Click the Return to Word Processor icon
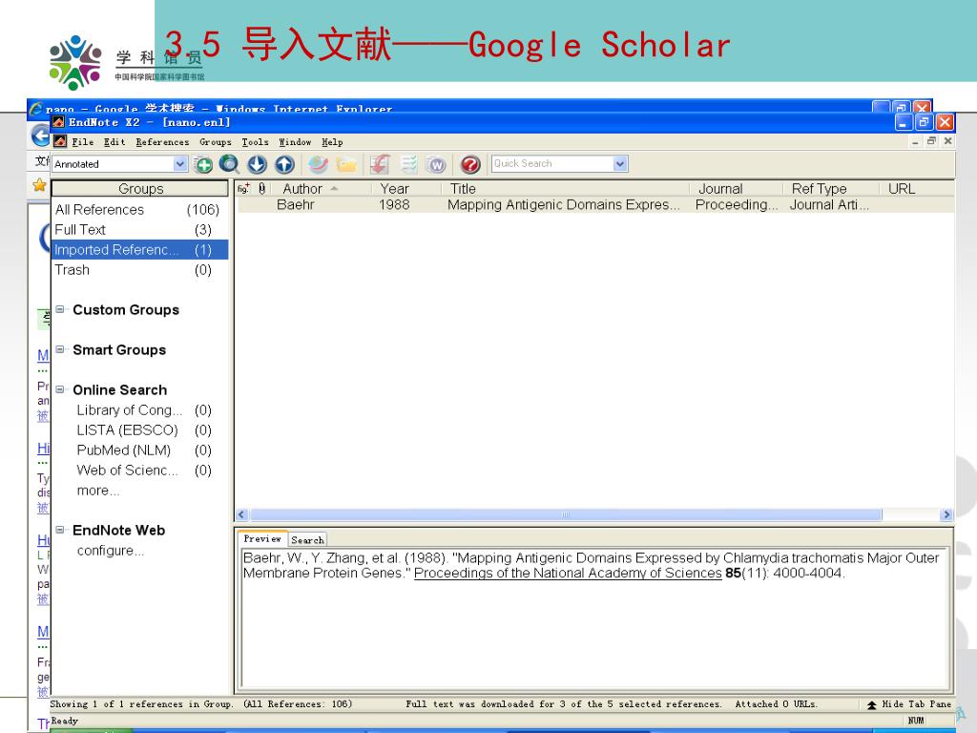Viewport: 977px width, 733px height. tap(436, 164)
